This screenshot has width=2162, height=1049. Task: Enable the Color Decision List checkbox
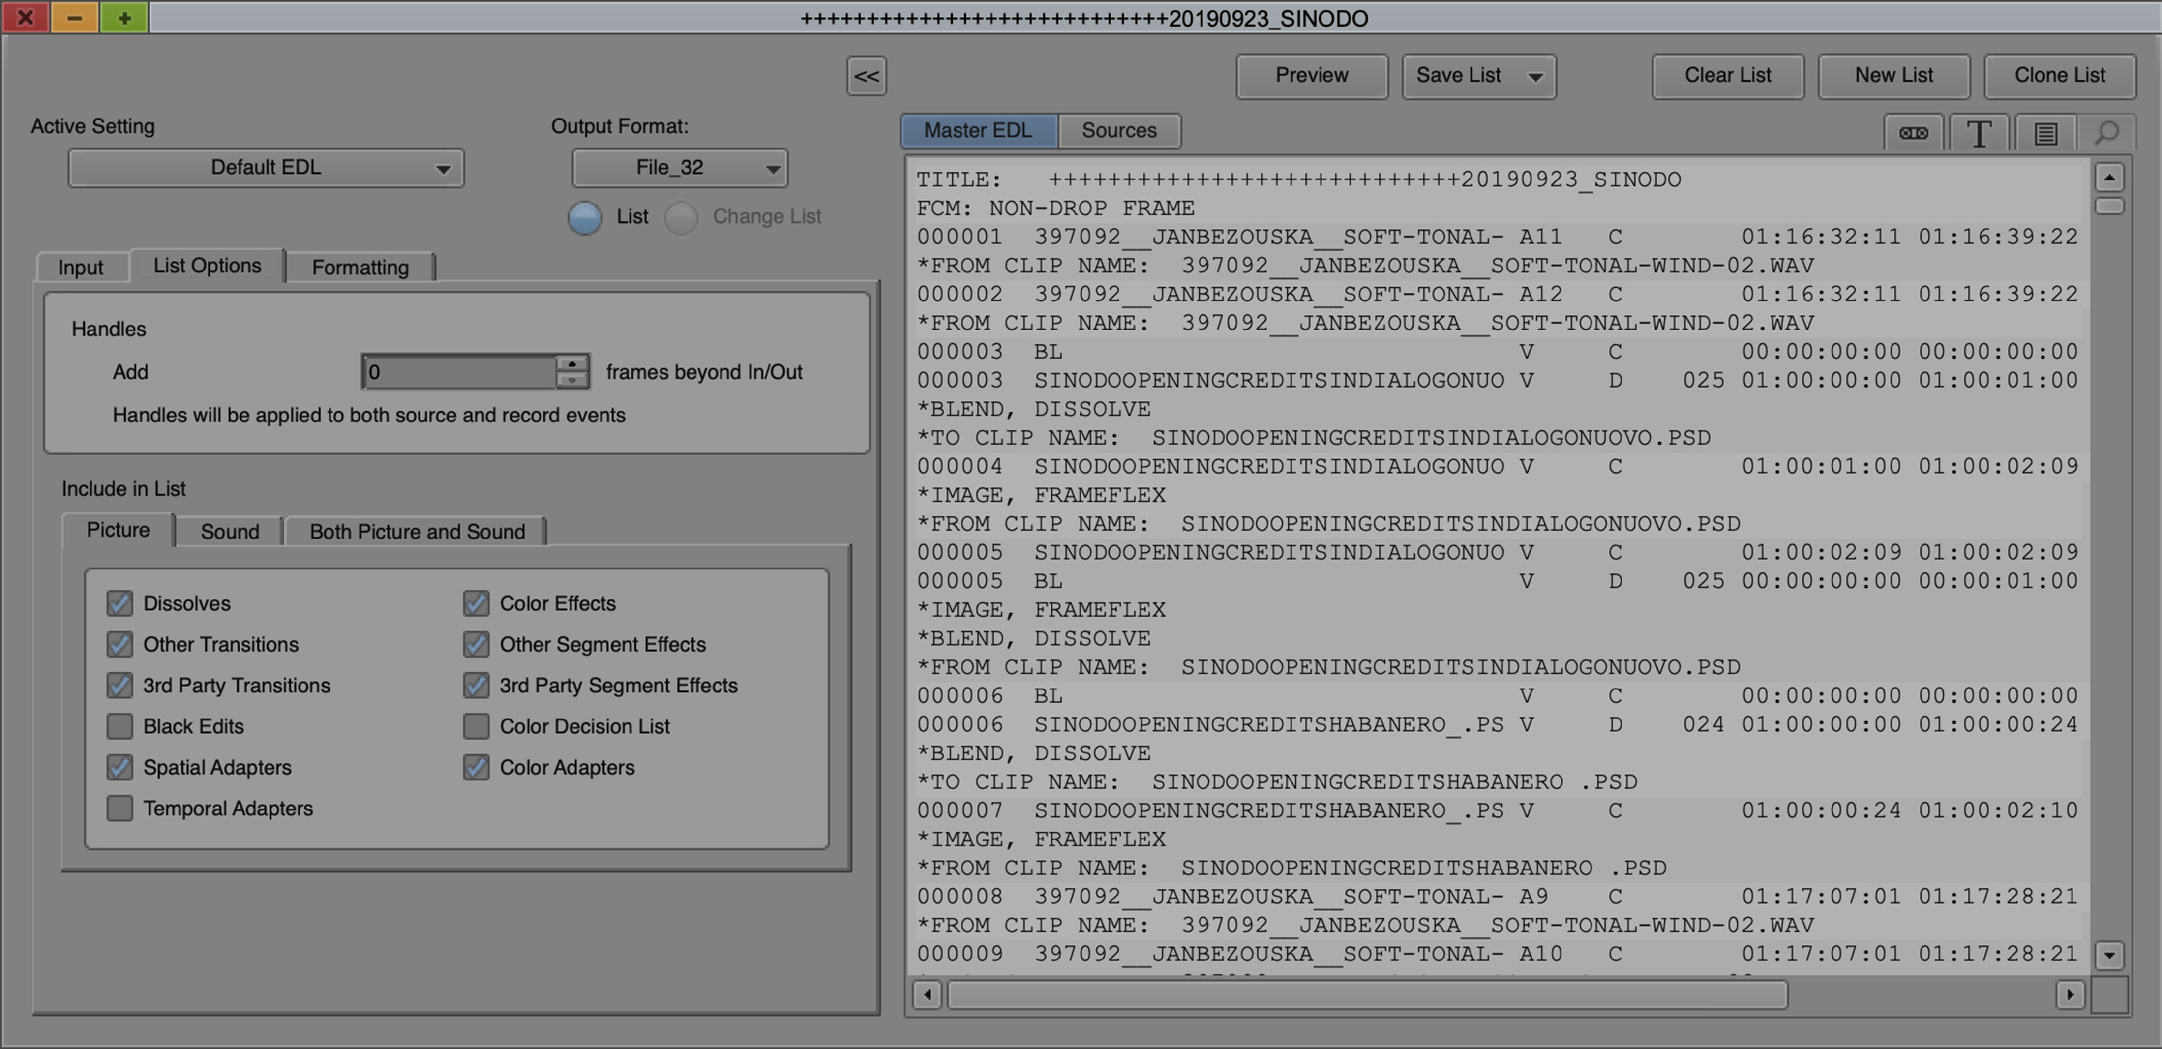pos(476,726)
